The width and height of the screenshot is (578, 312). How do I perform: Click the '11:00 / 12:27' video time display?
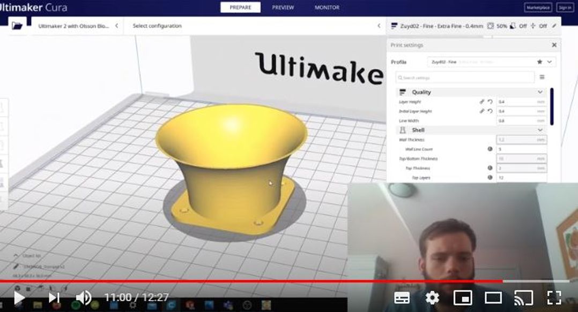click(x=136, y=298)
